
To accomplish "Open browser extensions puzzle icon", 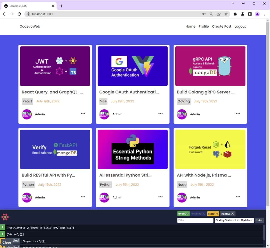I will 235,14.
